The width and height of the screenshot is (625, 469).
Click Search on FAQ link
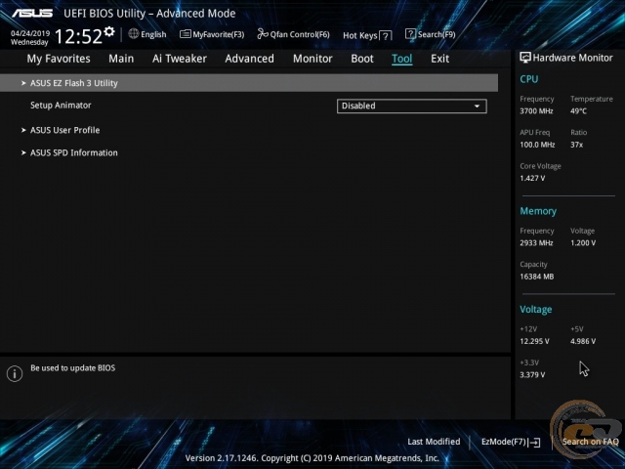click(590, 442)
